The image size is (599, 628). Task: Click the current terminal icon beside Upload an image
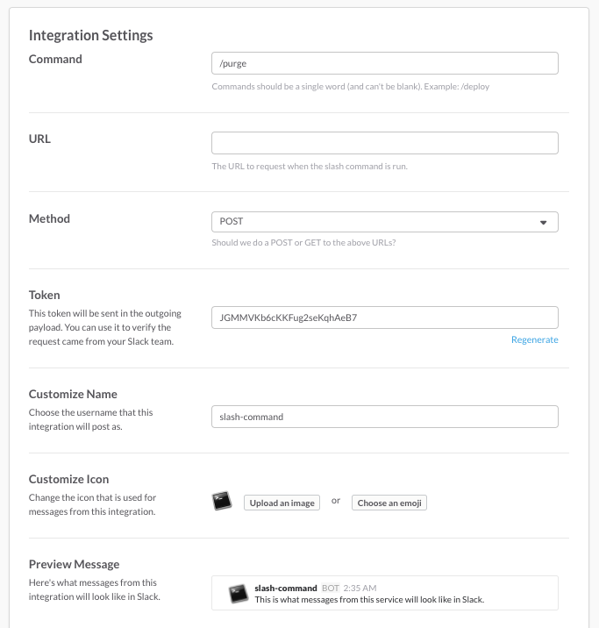tap(222, 501)
